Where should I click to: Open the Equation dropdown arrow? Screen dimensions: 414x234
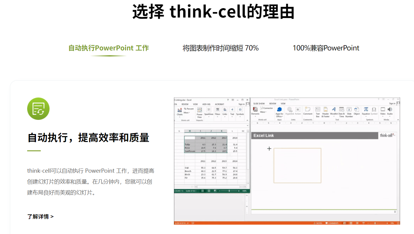(366, 116)
